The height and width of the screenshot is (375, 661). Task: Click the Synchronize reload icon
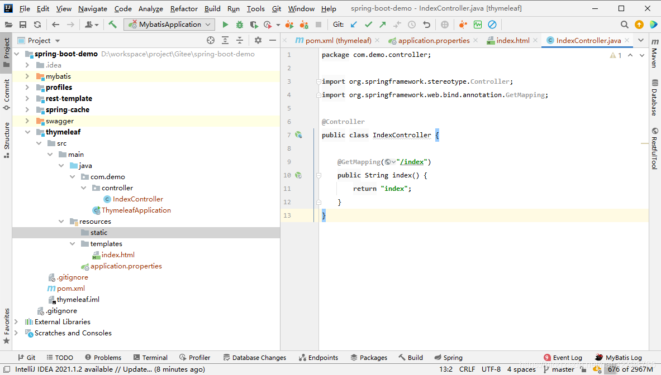coord(37,25)
